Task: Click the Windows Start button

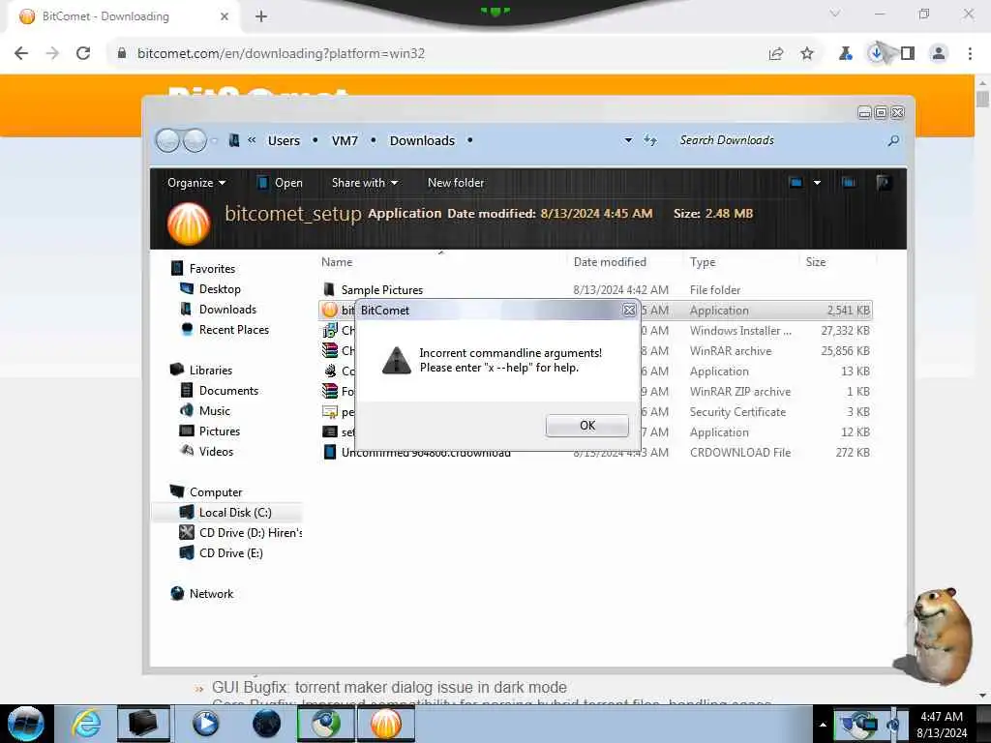Action: tap(25, 724)
